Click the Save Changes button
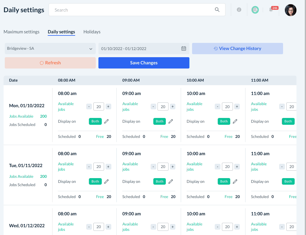The image size is (306, 235). [x=144, y=63]
